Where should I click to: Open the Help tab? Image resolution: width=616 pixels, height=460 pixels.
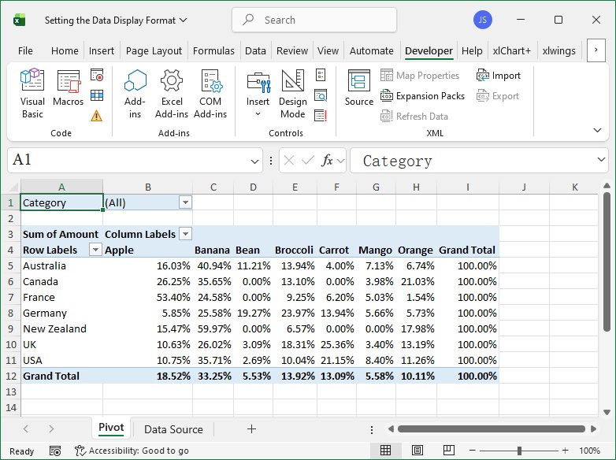point(472,50)
